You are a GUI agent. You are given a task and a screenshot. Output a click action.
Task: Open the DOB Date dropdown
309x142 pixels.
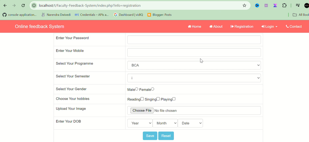pyautogui.click(x=190, y=123)
